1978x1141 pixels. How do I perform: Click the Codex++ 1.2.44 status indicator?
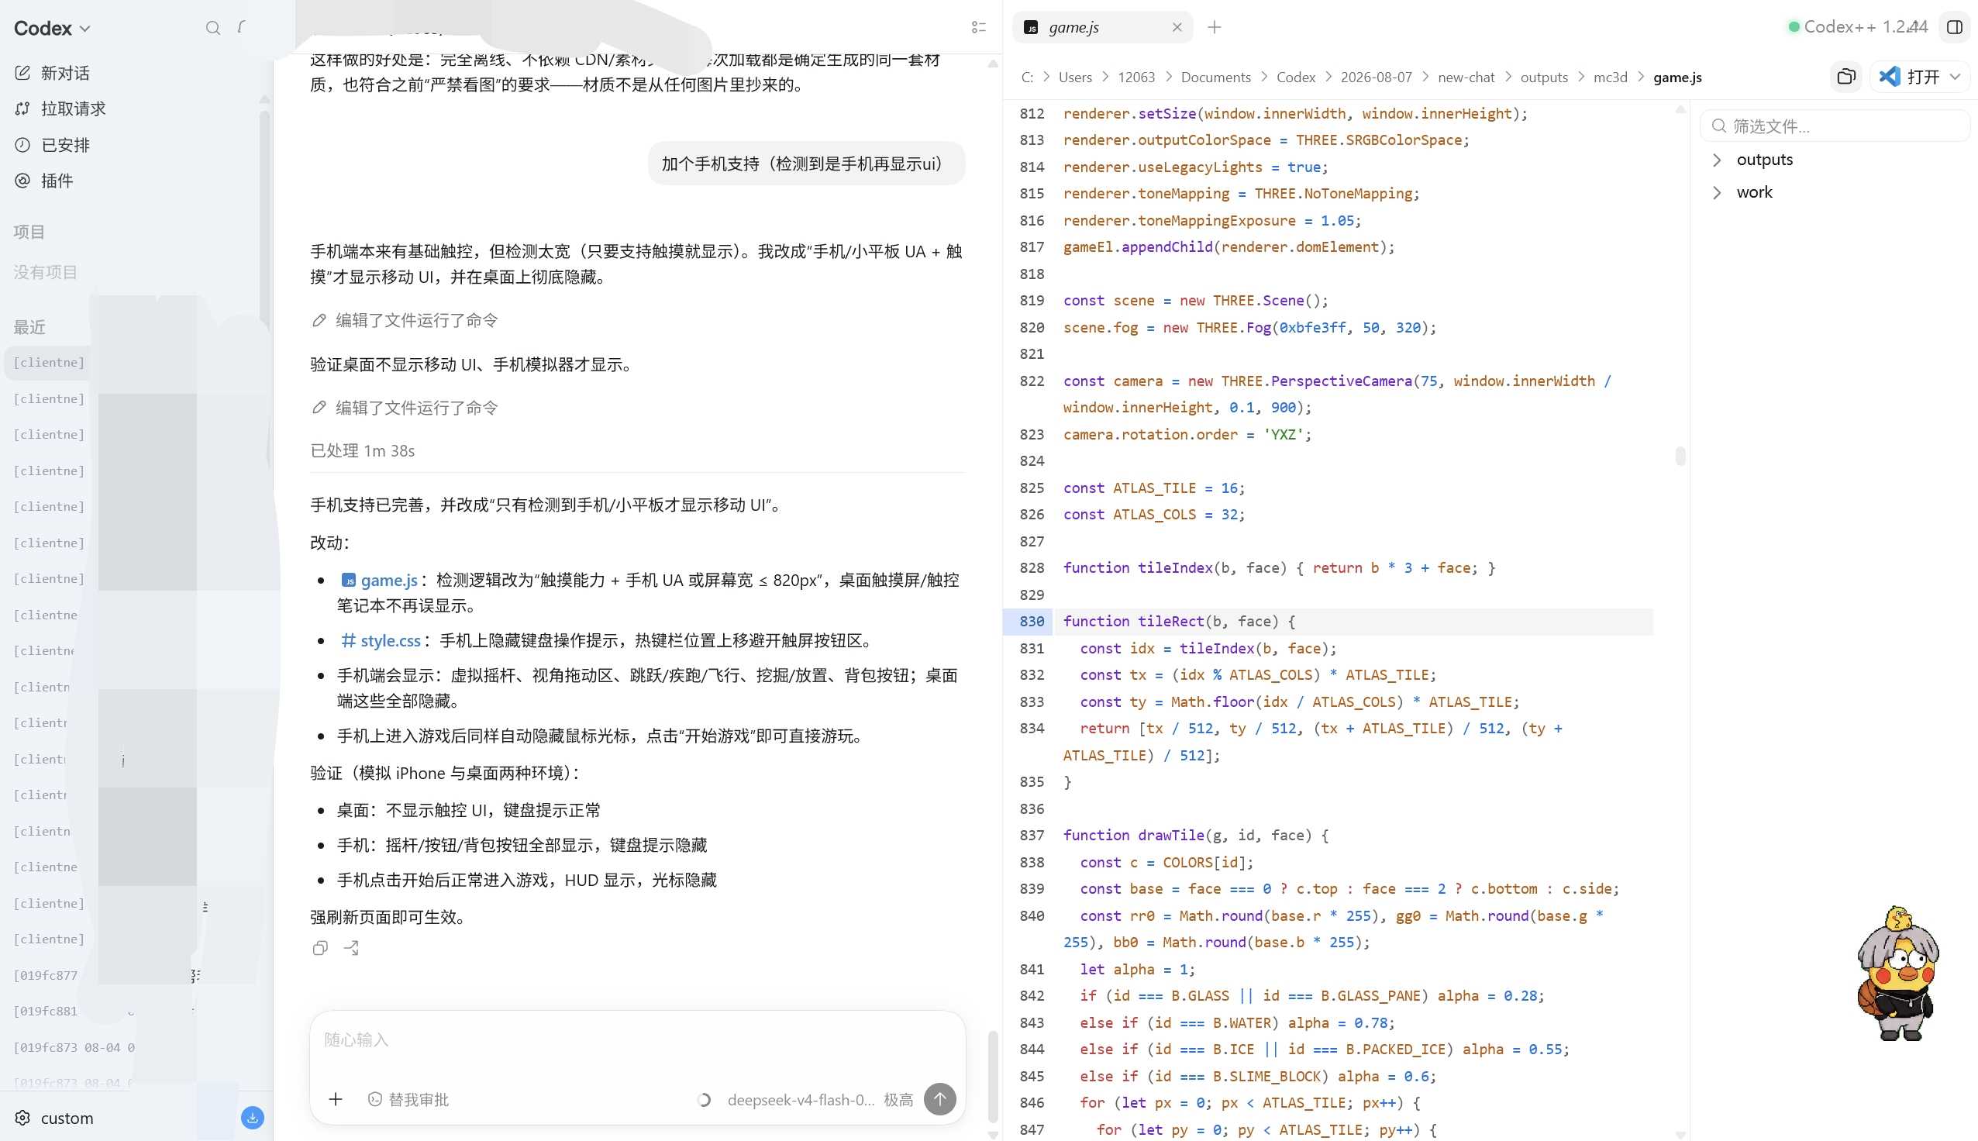[1858, 27]
